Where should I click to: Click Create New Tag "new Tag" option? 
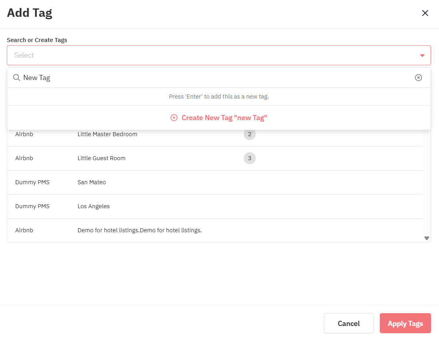(x=224, y=118)
